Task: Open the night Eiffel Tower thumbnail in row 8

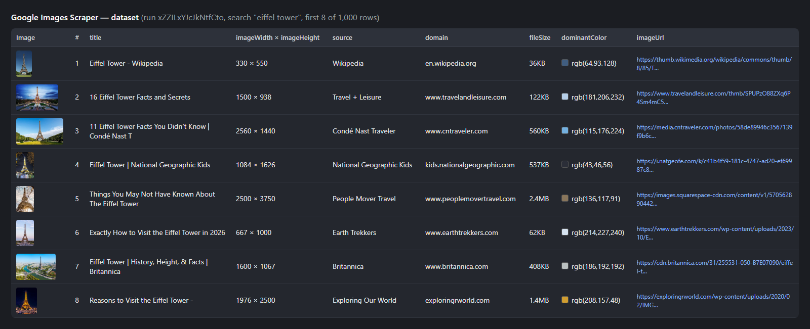Action: click(x=26, y=301)
